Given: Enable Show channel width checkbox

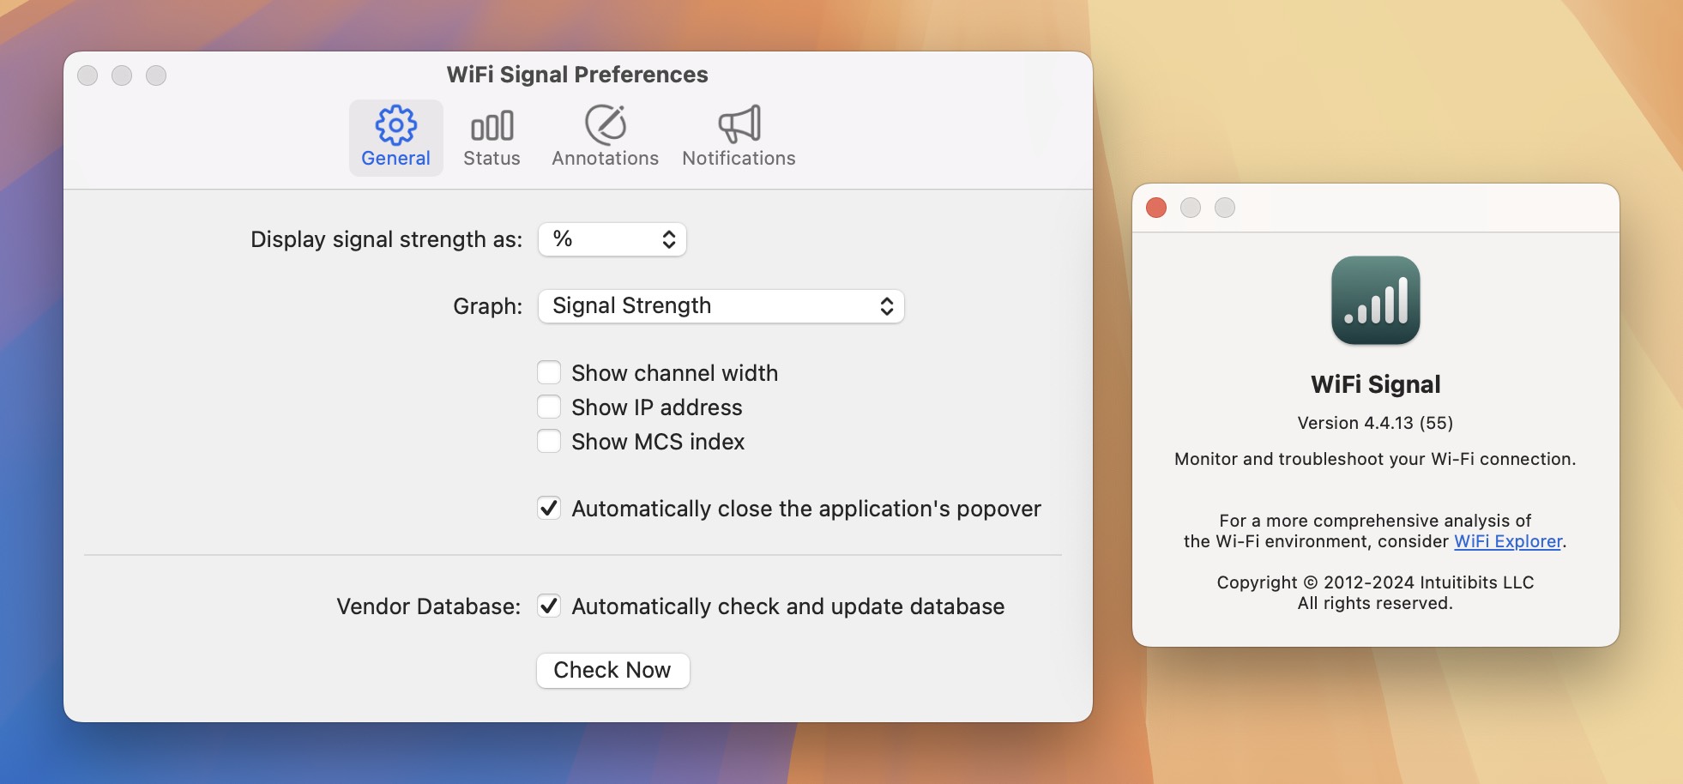Looking at the screenshot, I should 549,373.
